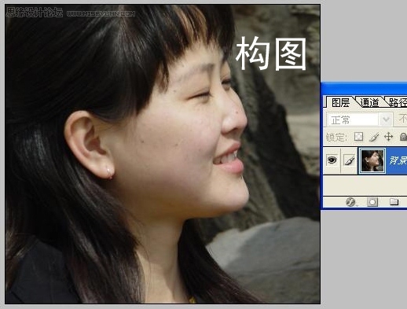Viewport: 407px width, 309px height.
Task: Switch to the 图层 (Layers) tab
Action: tap(340, 102)
